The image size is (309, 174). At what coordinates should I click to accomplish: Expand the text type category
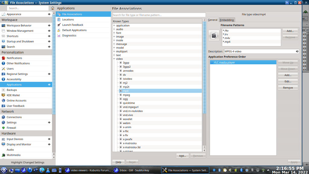click(x=114, y=55)
